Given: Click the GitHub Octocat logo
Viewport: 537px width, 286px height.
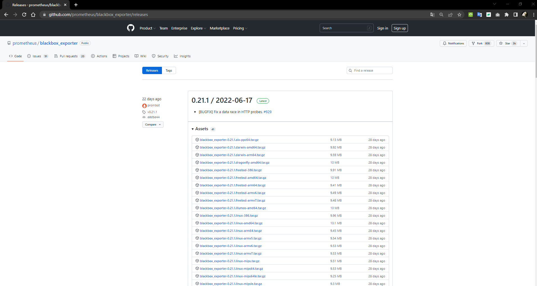Looking at the screenshot, I should 131,28.
